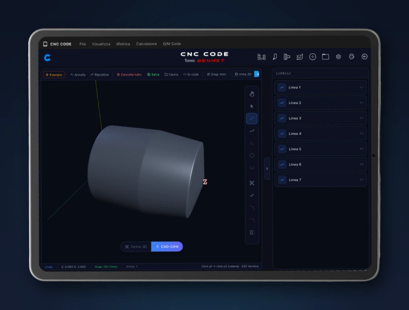This screenshot has width=409, height=310.
Task: Pick the Circle drawing tool
Action: point(252,156)
